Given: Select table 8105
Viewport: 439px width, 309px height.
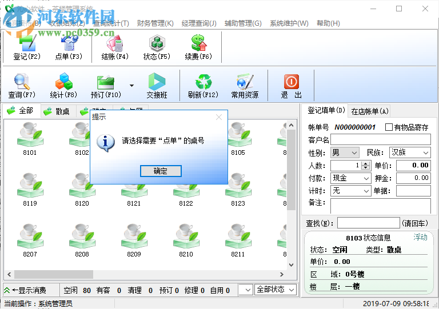Looking at the screenshot, I should point(238,139).
